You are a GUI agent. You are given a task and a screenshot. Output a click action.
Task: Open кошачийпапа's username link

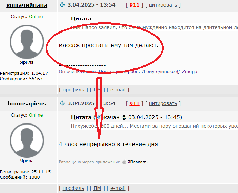point(27,5)
